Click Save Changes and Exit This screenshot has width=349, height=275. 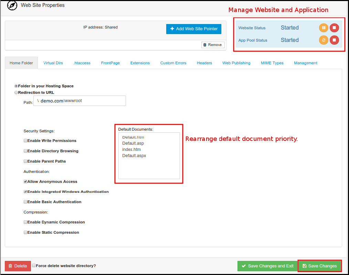pyautogui.click(x=267, y=266)
